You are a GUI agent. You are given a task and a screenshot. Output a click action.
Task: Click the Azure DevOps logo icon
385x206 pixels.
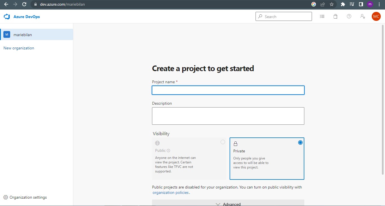pyautogui.click(x=6, y=16)
